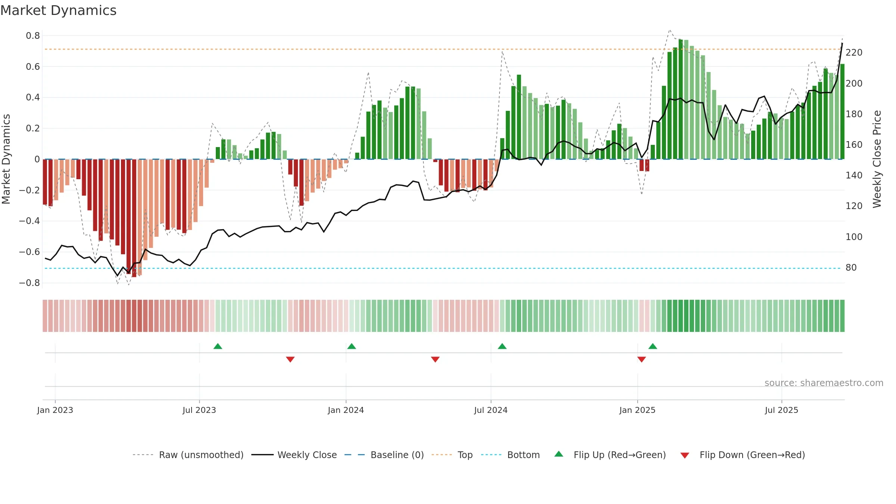Image resolution: width=896 pixels, height=504 pixels.
Task: Click the Weekly Close Price axis title
Action: click(x=877, y=159)
